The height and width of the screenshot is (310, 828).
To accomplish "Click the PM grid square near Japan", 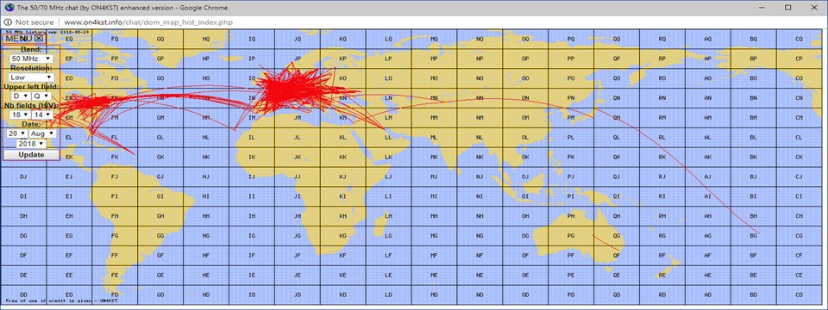I will (571, 118).
